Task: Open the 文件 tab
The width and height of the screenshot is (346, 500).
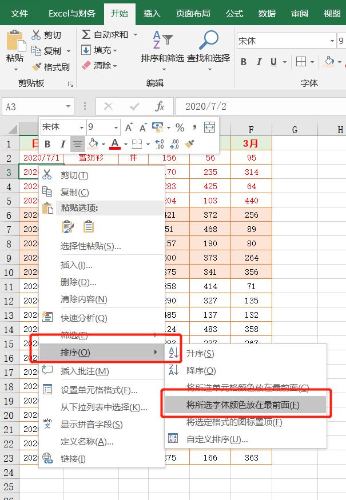Action: pos(19,13)
